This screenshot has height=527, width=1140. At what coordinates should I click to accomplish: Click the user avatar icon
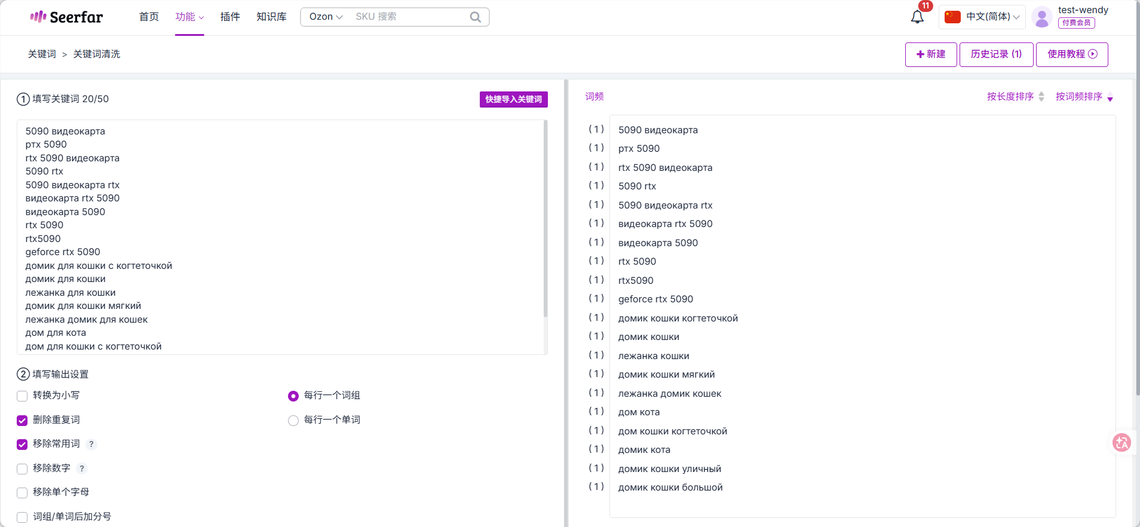pyautogui.click(x=1041, y=17)
